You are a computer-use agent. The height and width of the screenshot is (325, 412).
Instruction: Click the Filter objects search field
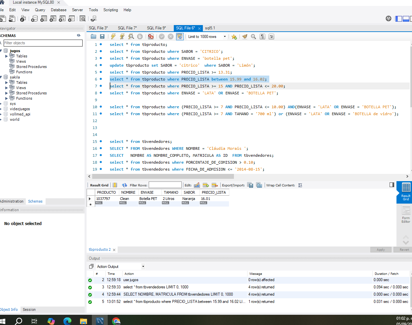click(43, 43)
